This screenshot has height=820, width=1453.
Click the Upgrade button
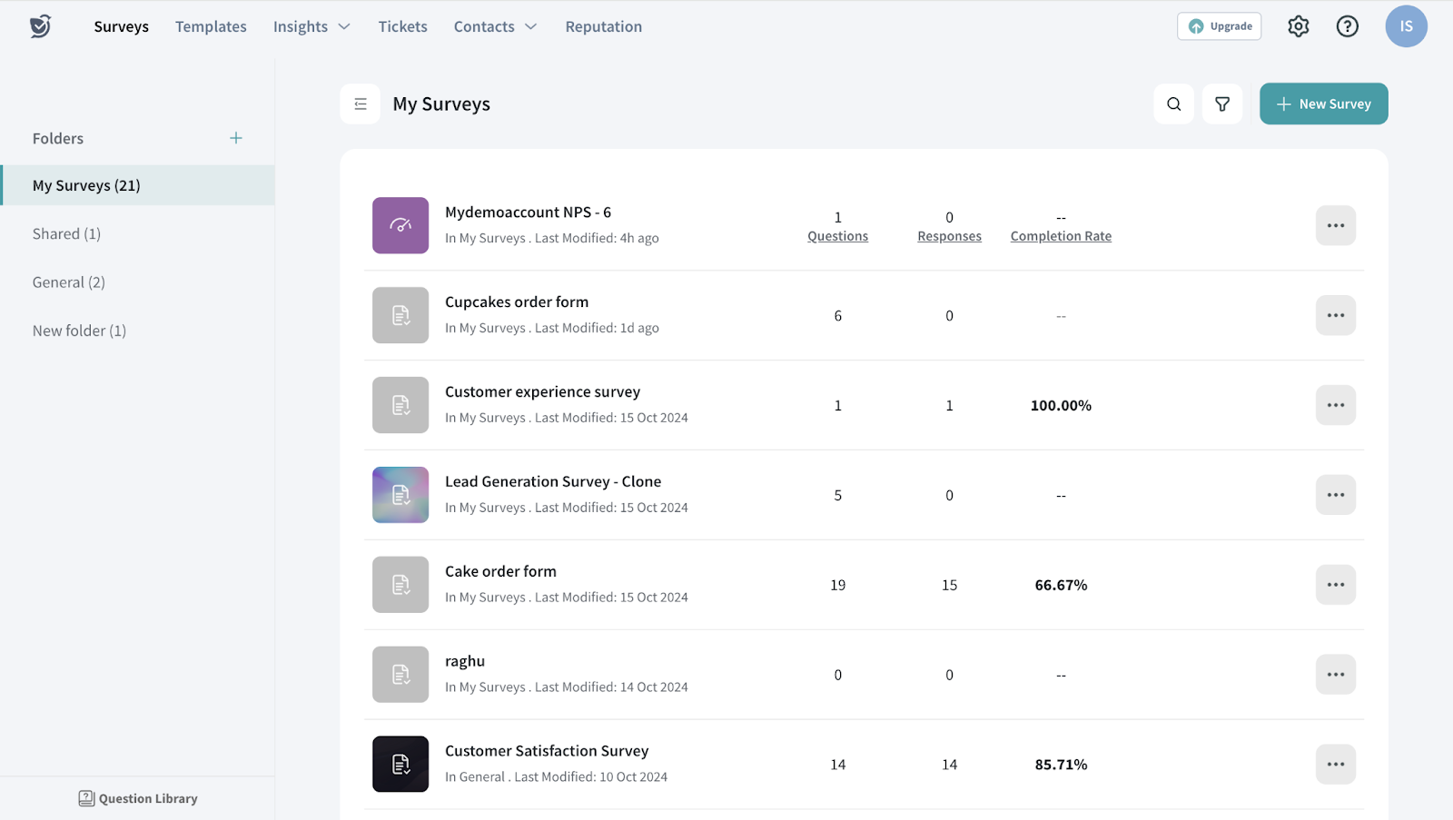pyautogui.click(x=1219, y=26)
